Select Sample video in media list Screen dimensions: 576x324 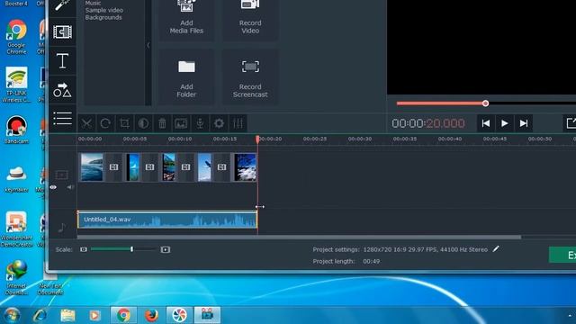point(104,10)
